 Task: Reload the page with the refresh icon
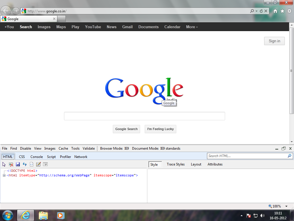pyautogui.click(x=261, y=11)
